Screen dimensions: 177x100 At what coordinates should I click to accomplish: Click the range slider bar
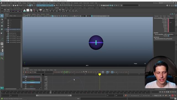[54, 96]
